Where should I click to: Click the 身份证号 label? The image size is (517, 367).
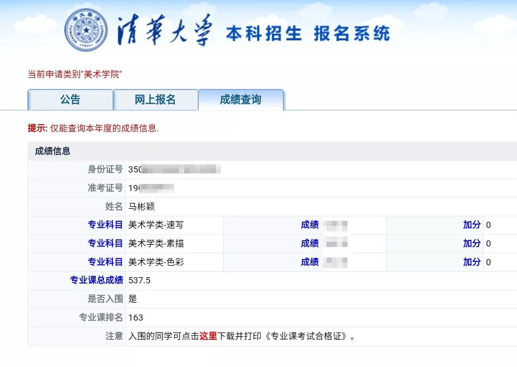(x=105, y=169)
